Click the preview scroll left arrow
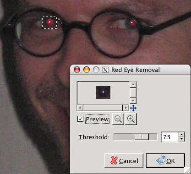This screenshot has width=191, height=174. (80, 108)
